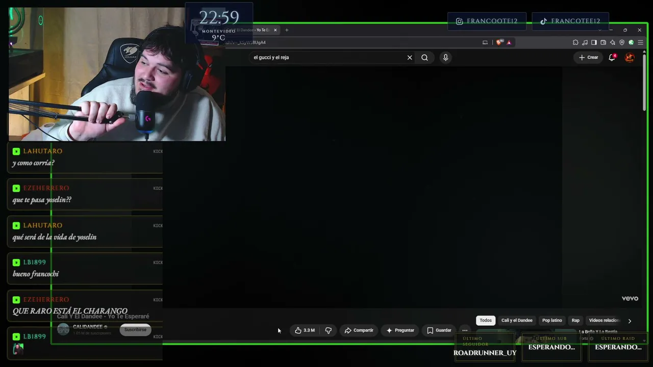Click the video title Cali Y El Dandee - Yo Te Esperaré
Screen dimensions: 653x367
point(103,317)
